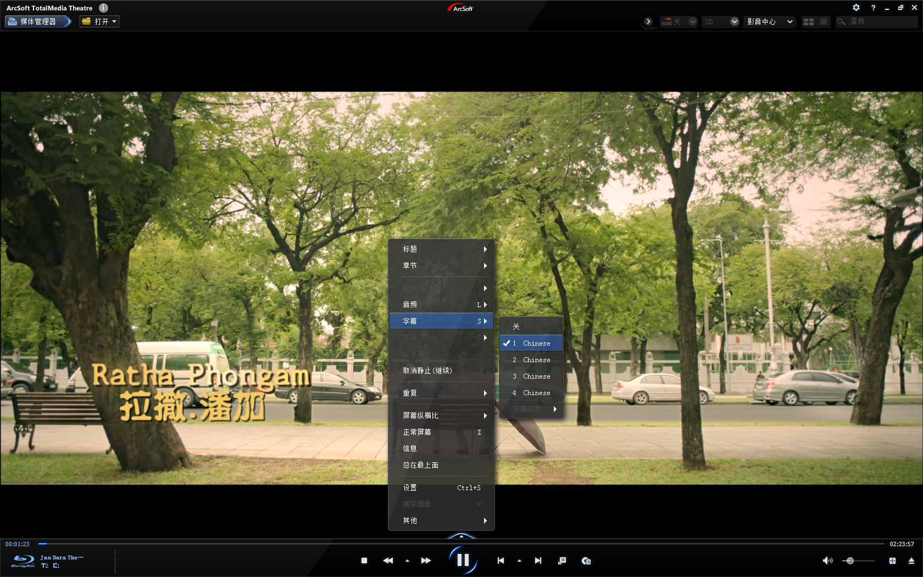The image size is (923, 577).
Task: Select subtitle track 1 Chinese
Action: [x=531, y=343]
